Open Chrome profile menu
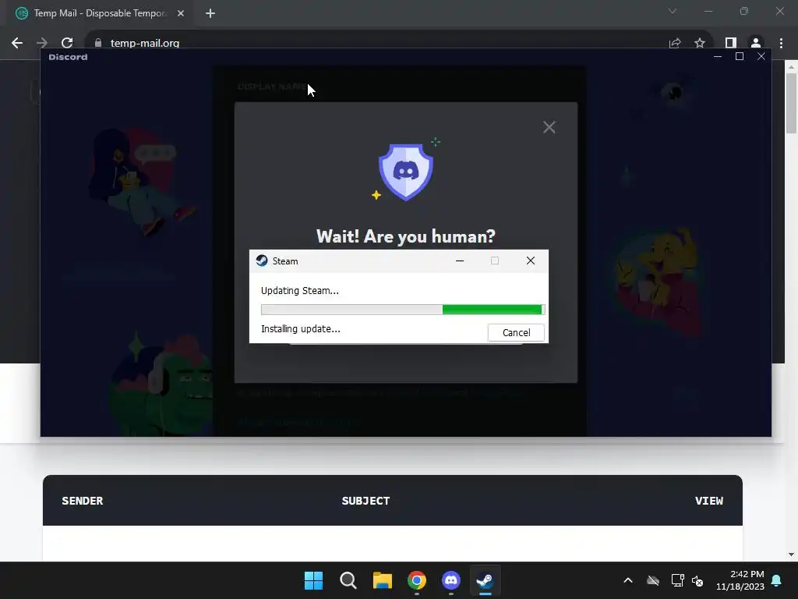Image resolution: width=798 pixels, height=599 pixels. [756, 43]
